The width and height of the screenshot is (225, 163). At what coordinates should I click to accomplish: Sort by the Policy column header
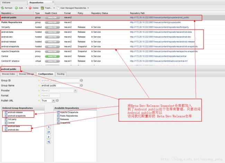pos(83,13)
